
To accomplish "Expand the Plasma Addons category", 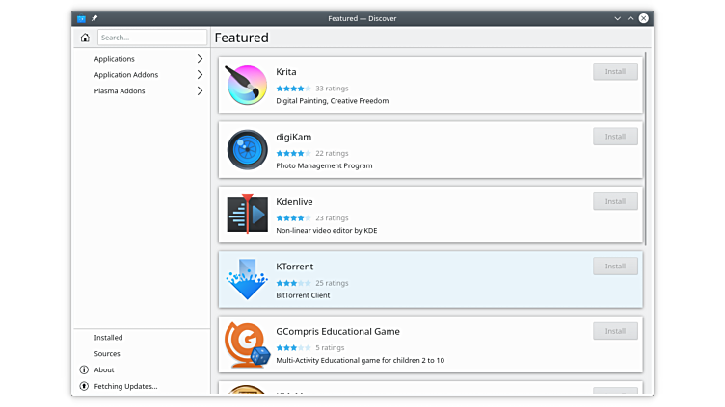I will pos(200,91).
